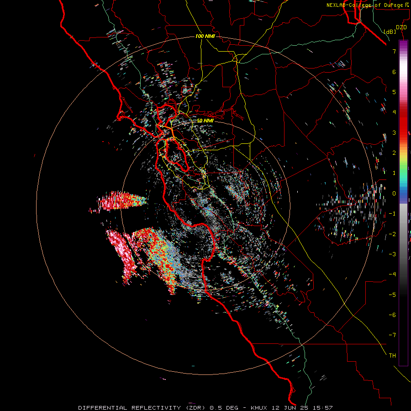Click the -4 dB tick label on scale
411x411 pixels.
click(x=392, y=274)
